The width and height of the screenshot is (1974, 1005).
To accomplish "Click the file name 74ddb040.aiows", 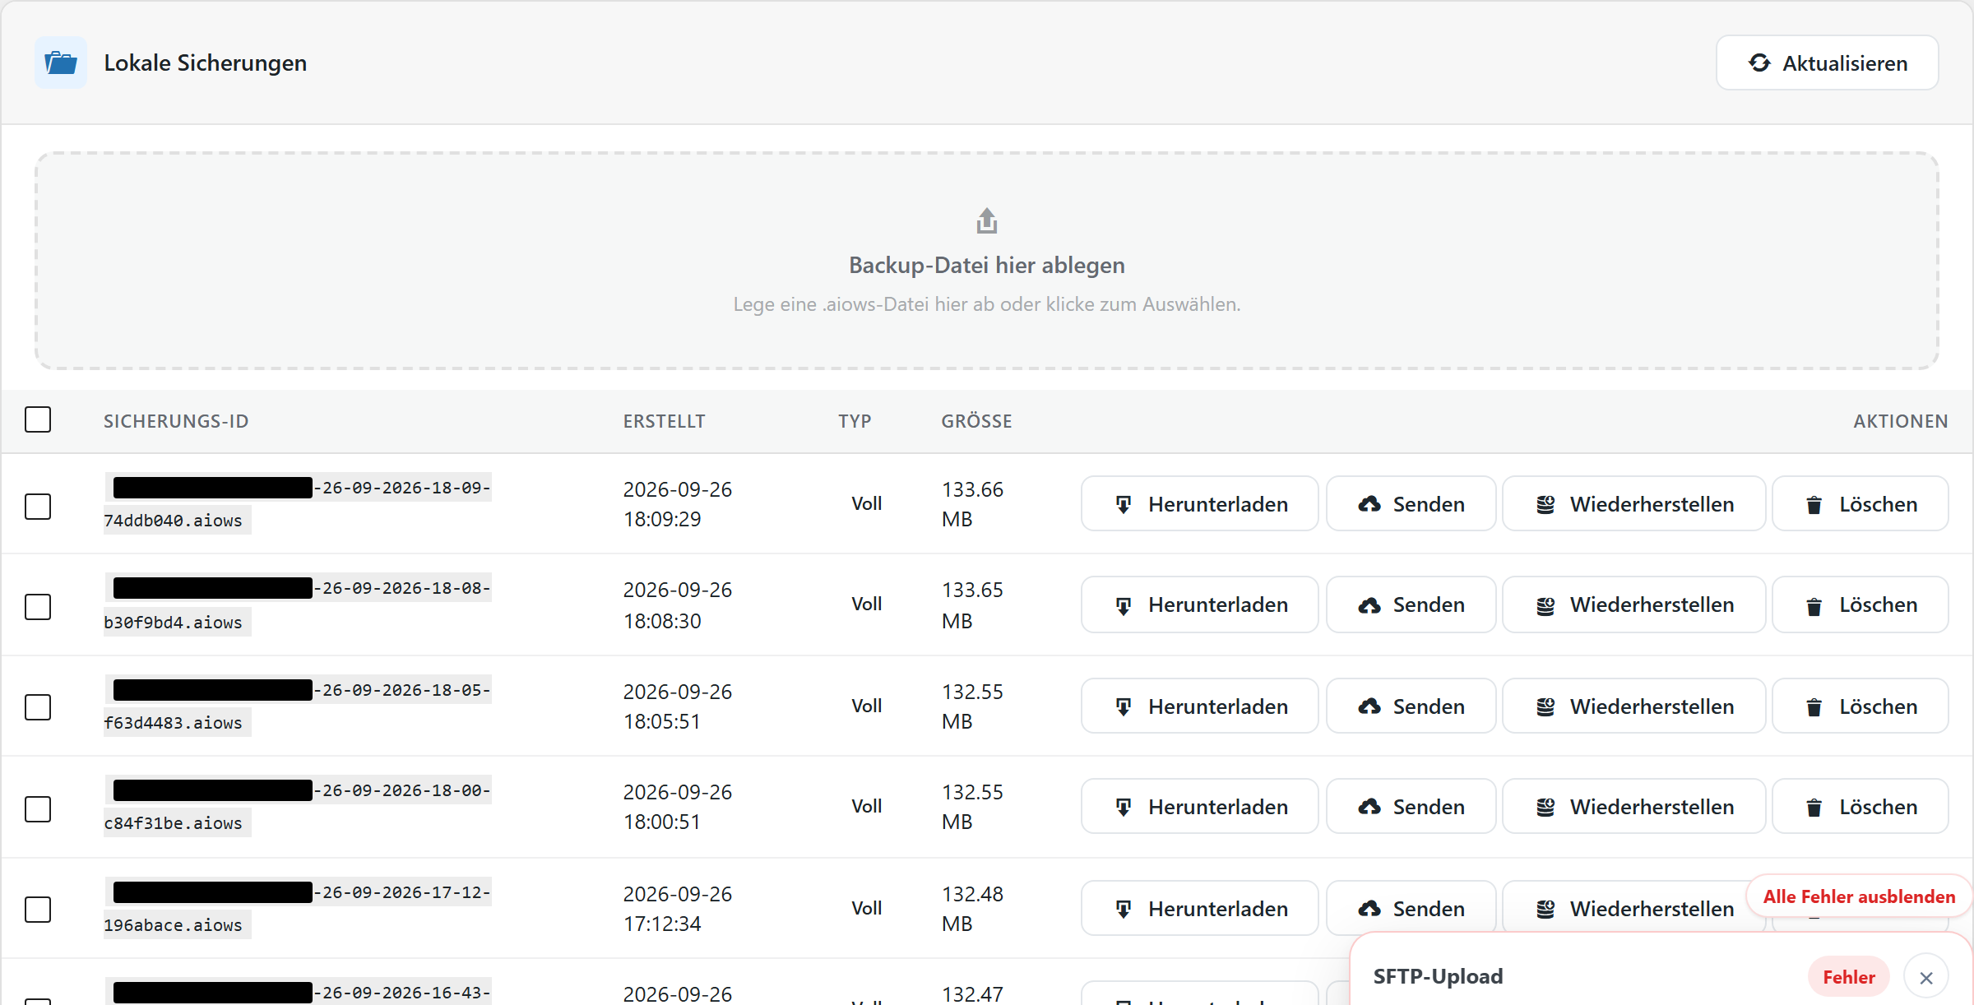I will [x=173, y=521].
